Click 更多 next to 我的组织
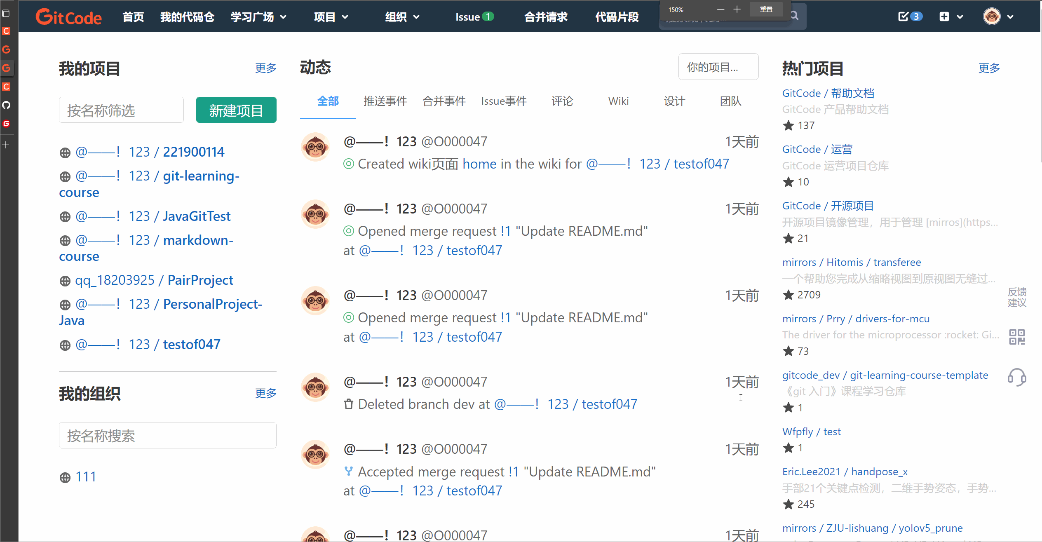1042x542 pixels. tap(266, 393)
